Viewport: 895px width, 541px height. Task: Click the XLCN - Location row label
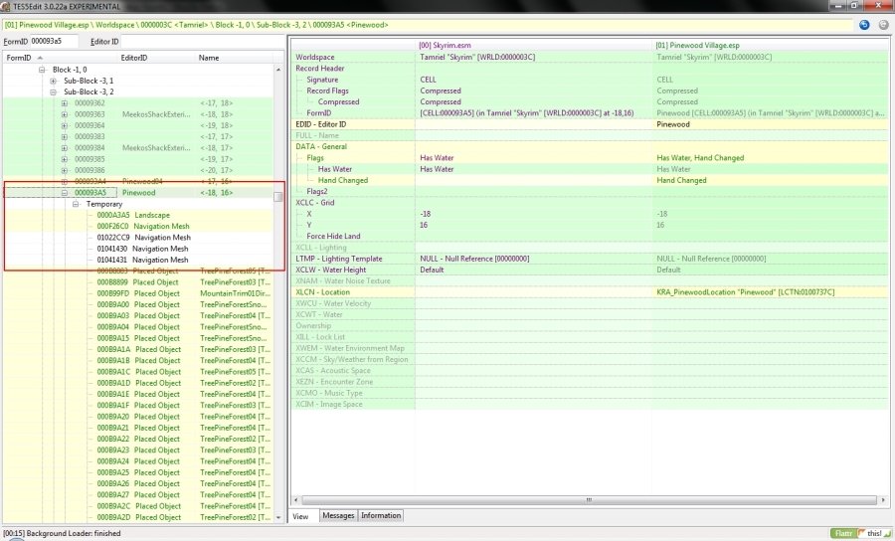click(322, 291)
